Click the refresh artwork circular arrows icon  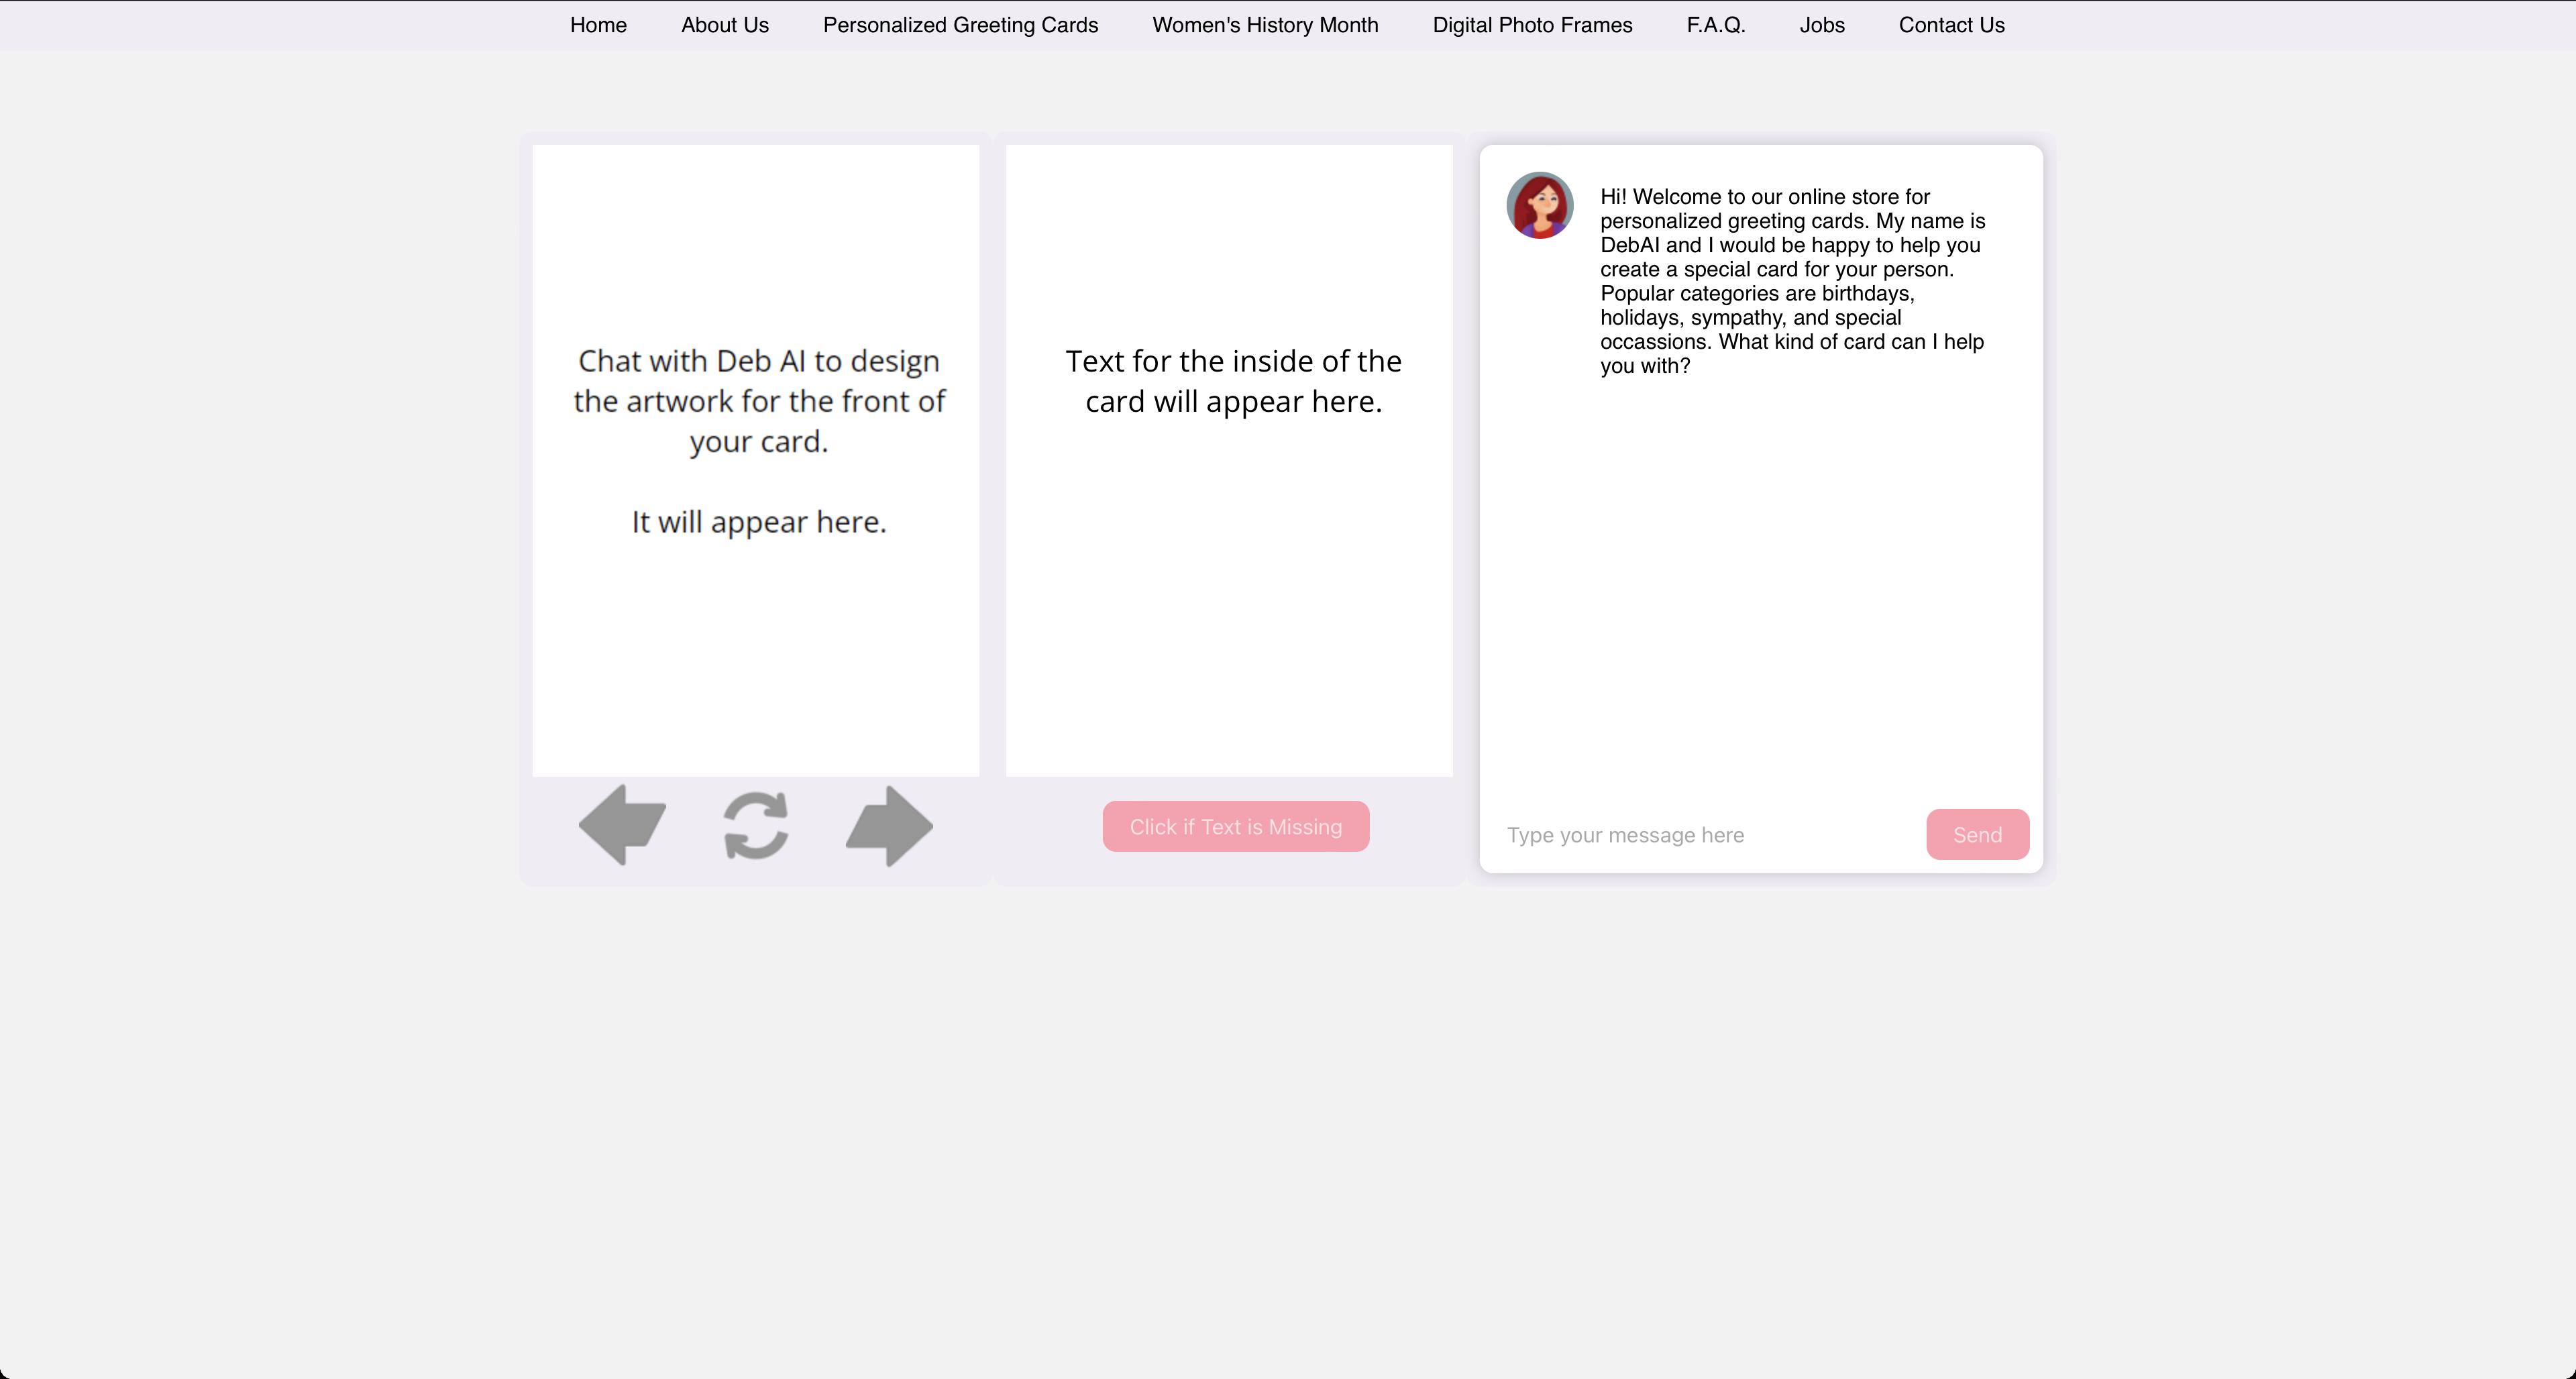click(756, 826)
